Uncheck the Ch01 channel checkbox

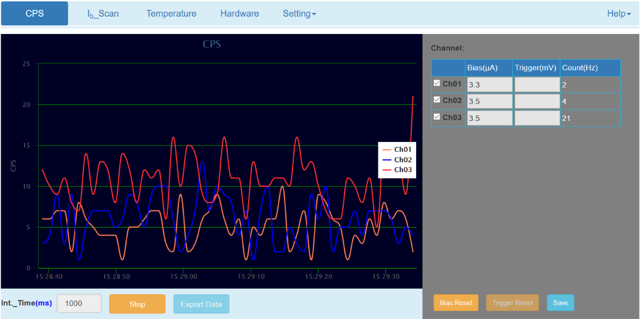[x=437, y=83]
